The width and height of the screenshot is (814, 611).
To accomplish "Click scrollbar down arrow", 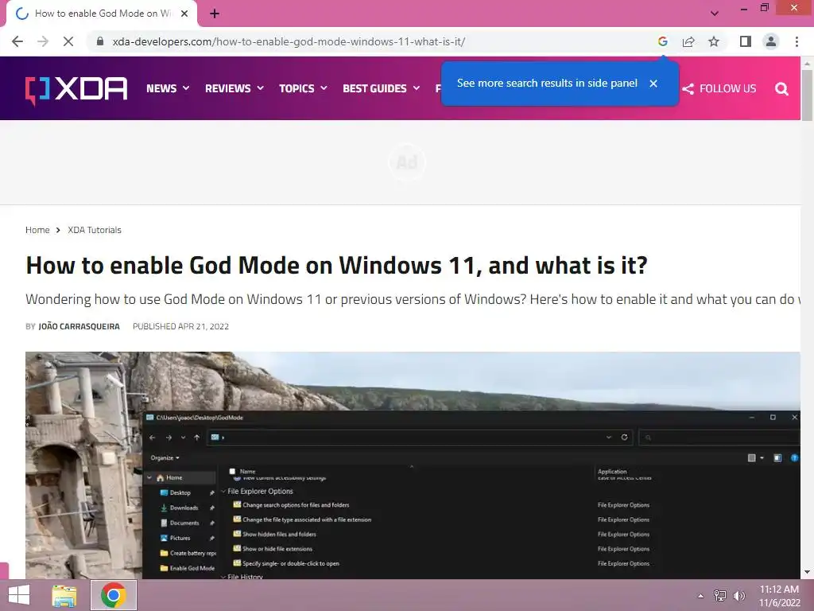I will pyautogui.click(x=807, y=573).
